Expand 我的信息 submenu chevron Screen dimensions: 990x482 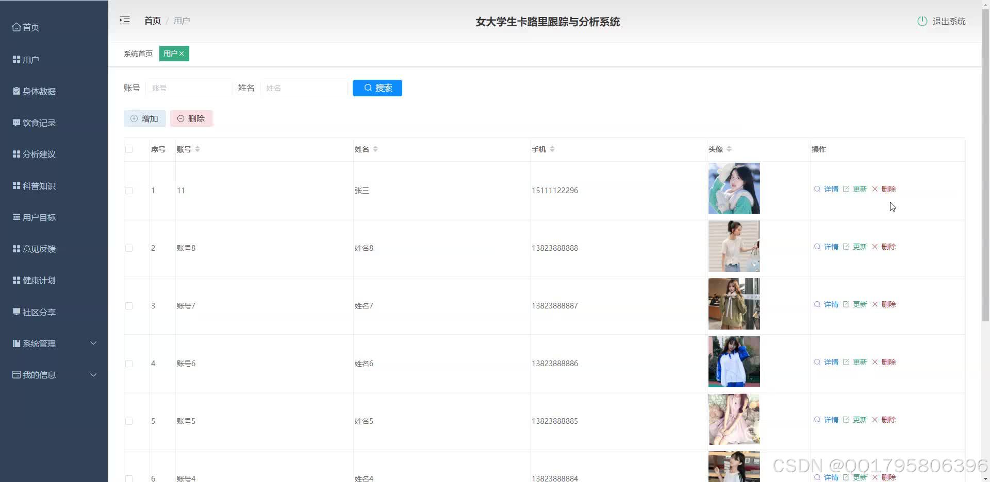[x=93, y=375]
